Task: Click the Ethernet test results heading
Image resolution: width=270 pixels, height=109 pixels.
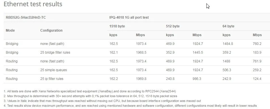Action: [x=33, y=4]
